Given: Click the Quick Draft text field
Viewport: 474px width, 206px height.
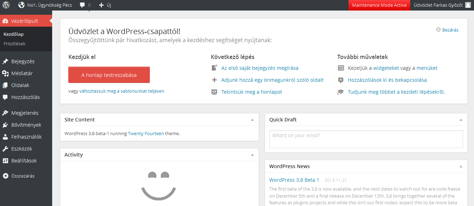Looking at the screenshot, I should coord(366,139).
